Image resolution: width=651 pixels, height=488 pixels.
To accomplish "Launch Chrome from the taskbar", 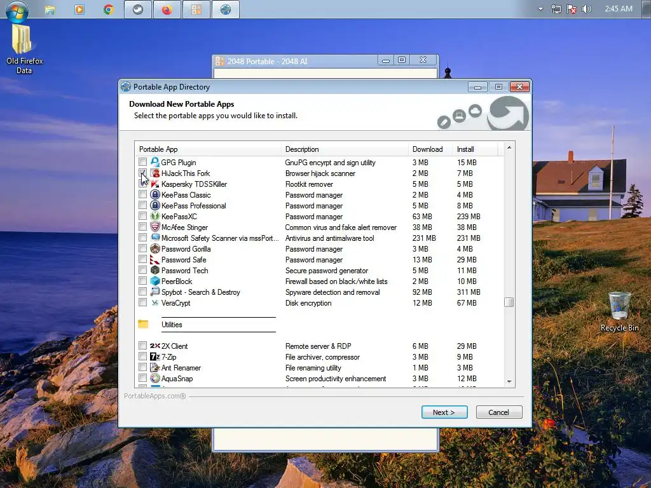I will [x=109, y=9].
